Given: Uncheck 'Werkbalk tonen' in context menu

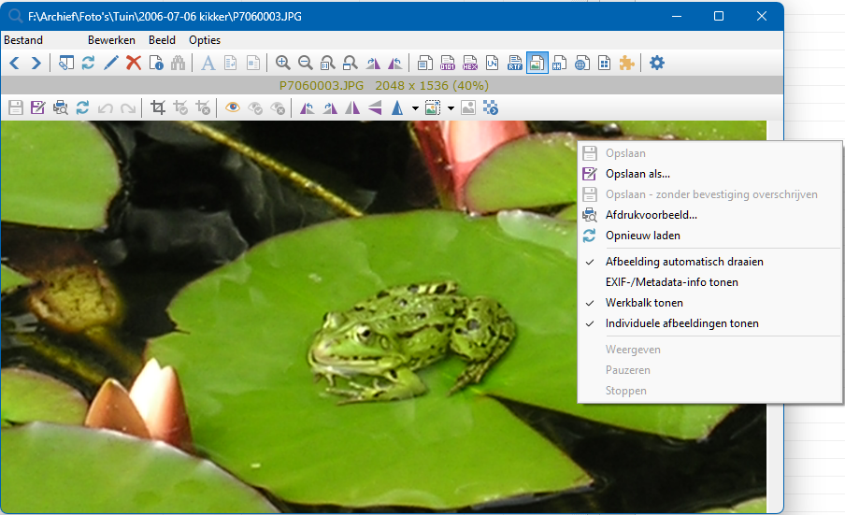Looking at the screenshot, I should [644, 303].
